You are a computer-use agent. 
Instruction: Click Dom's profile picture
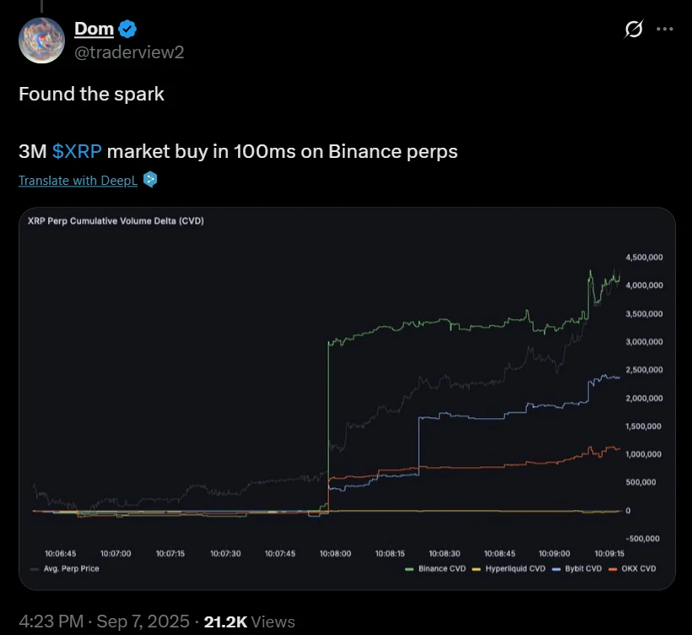tap(42, 40)
